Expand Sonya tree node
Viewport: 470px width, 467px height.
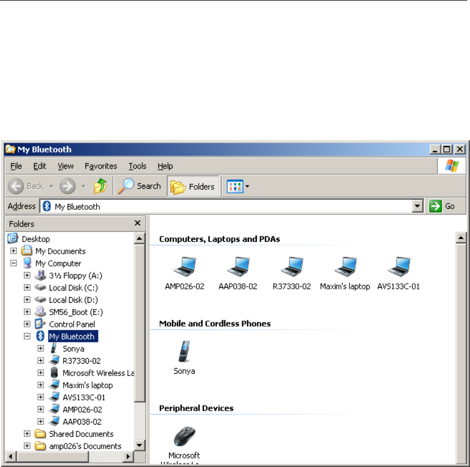(x=40, y=348)
